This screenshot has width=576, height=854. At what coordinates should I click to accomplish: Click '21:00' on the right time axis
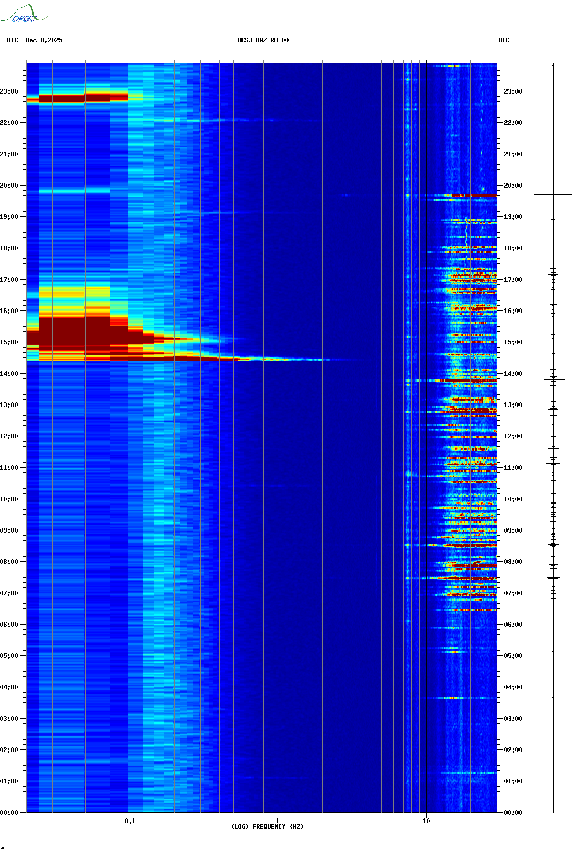[x=513, y=154]
